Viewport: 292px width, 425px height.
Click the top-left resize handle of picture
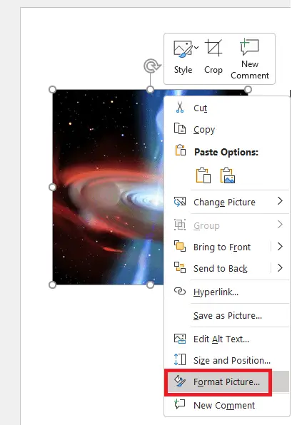pyautogui.click(x=52, y=89)
